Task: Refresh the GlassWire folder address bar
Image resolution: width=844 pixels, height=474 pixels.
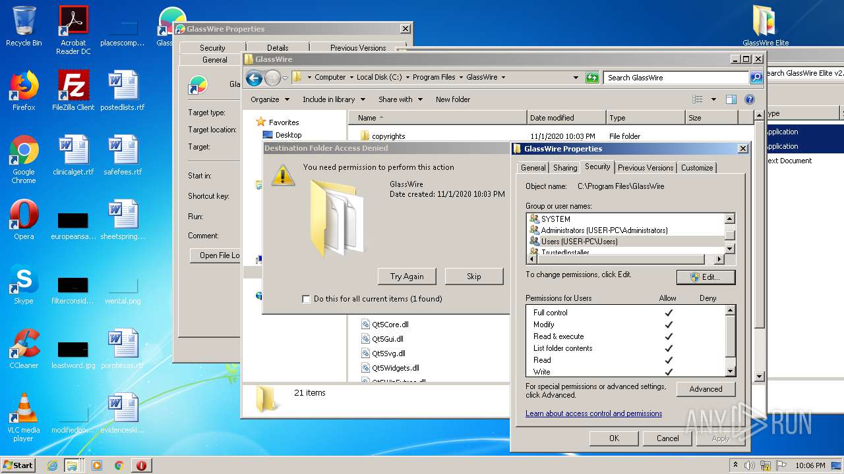Action: (x=591, y=78)
